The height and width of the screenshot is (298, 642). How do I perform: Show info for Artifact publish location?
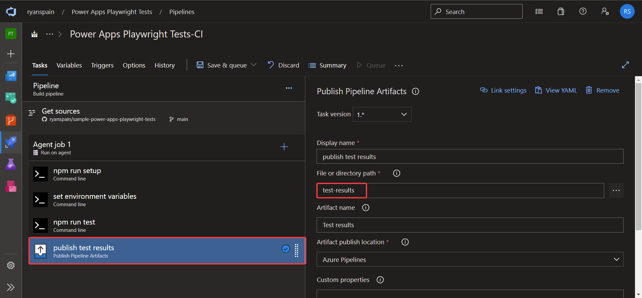coord(405,242)
